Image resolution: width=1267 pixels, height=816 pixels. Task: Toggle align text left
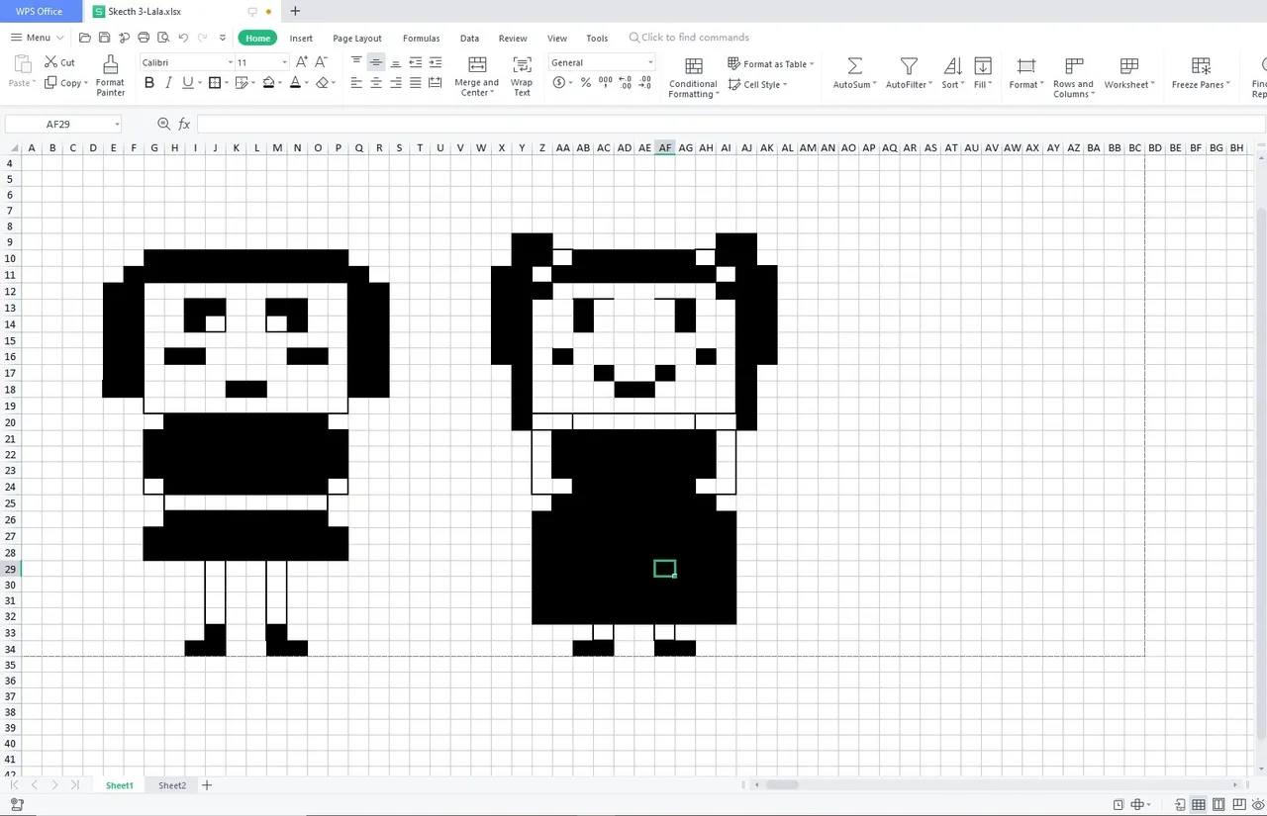point(356,83)
